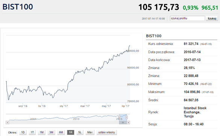Click the 'lip '17' axis label

pyautogui.click(x=126, y=106)
